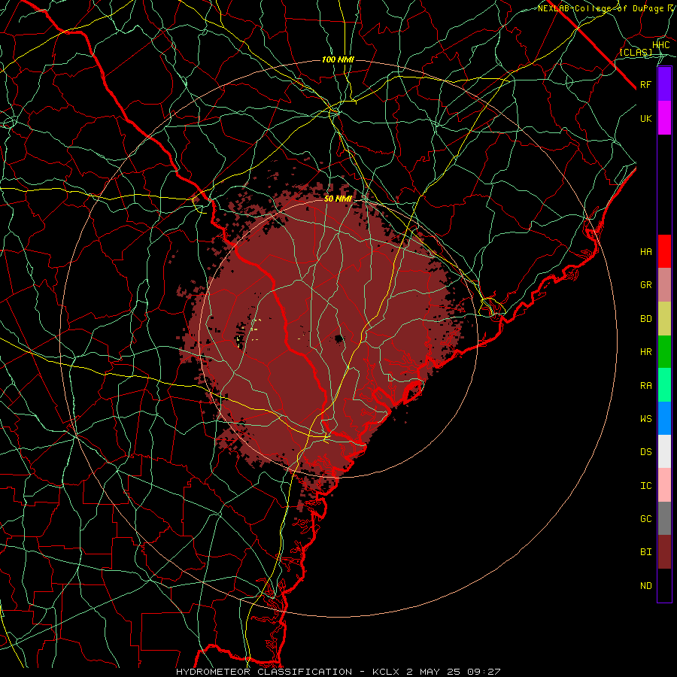
Task: Click the WS blue legend swatch
Action: 664,418
